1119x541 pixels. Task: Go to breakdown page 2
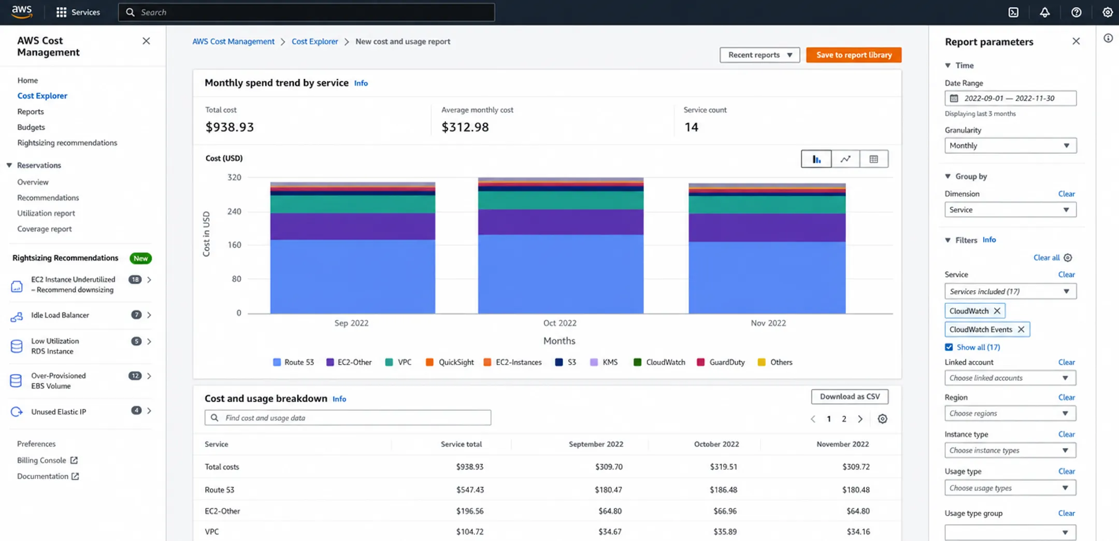tap(844, 419)
